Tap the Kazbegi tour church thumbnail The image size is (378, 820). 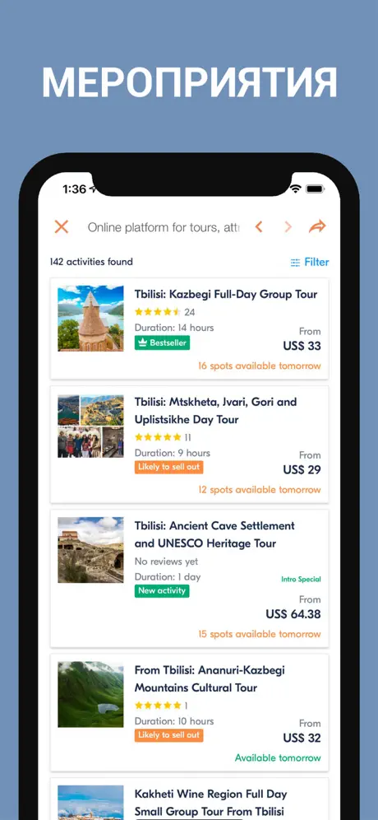click(90, 318)
